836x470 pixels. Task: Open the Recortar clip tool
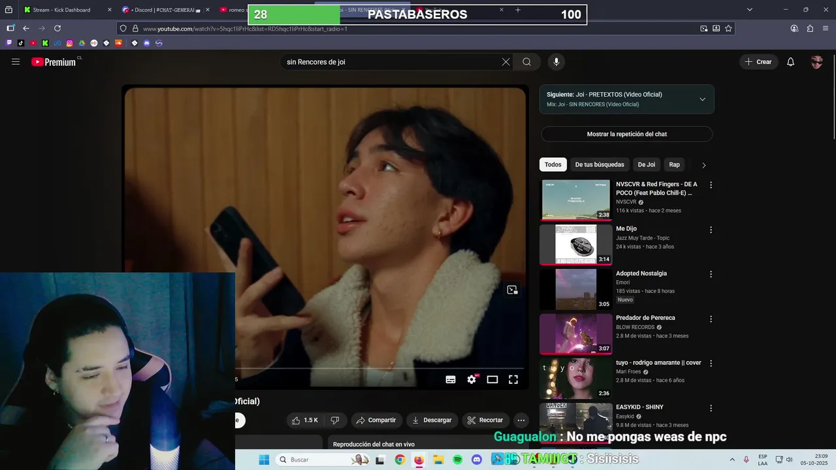[x=485, y=420]
